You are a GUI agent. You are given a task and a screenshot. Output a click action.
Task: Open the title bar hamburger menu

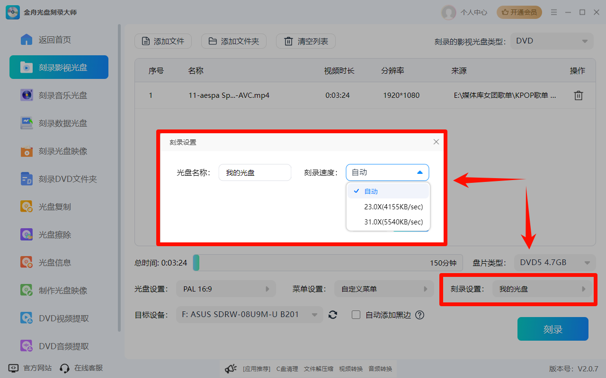(553, 12)
